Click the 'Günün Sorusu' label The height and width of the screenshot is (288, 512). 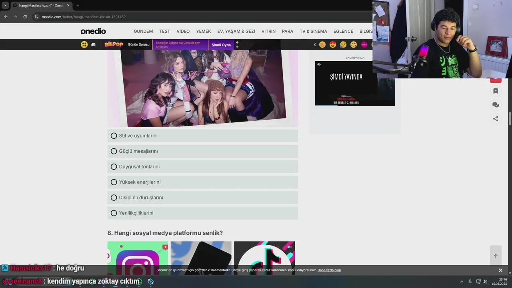pyautogui.click(x=138, y=44)
